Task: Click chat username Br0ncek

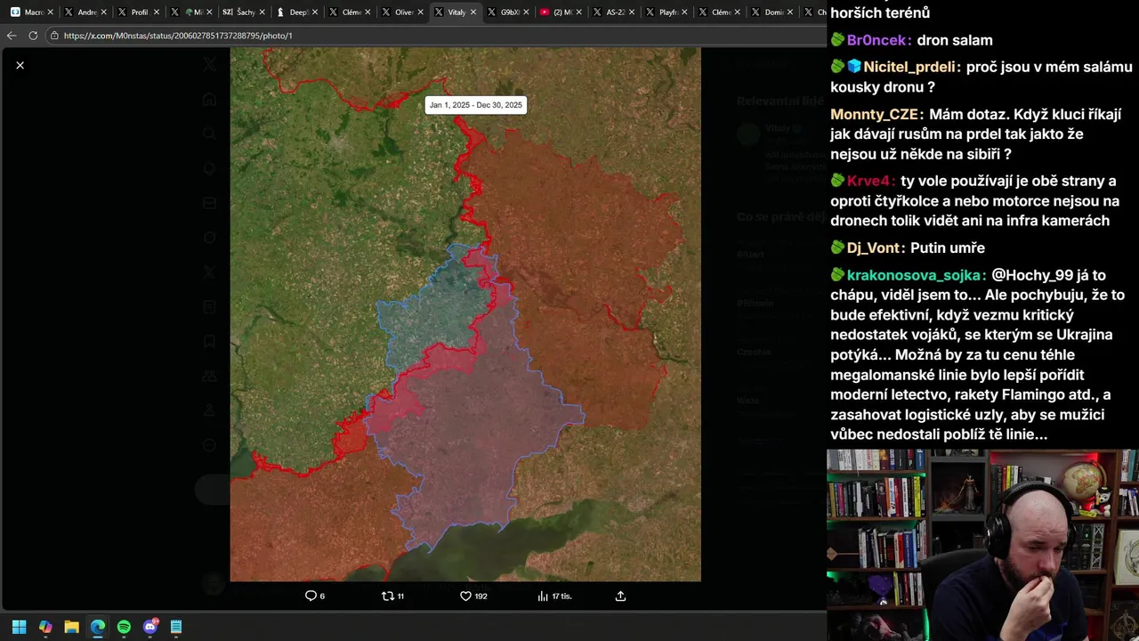Action: pos(879,40)
